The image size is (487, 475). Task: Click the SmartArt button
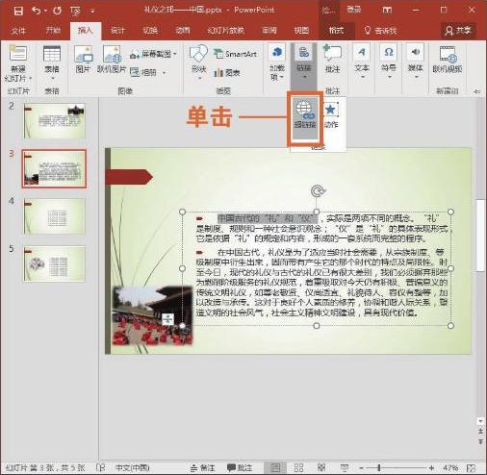(x=235, y=54)
